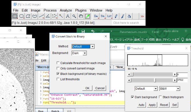Open Excel quick access toolbar customize arrow
The width and height of the screenshot is (191, 112).
(x=111, y=31)
